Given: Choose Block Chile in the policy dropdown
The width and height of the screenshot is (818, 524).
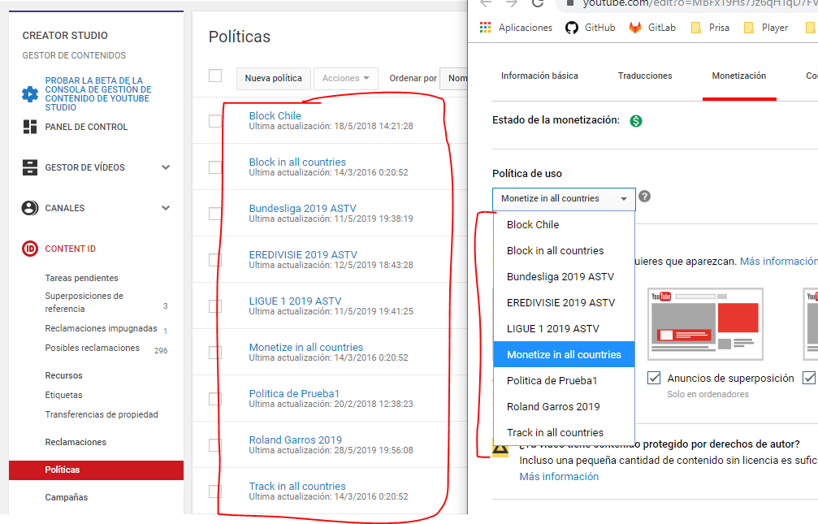Looking at the screenshot, I should pyautogui.click(x=564, y=224).
